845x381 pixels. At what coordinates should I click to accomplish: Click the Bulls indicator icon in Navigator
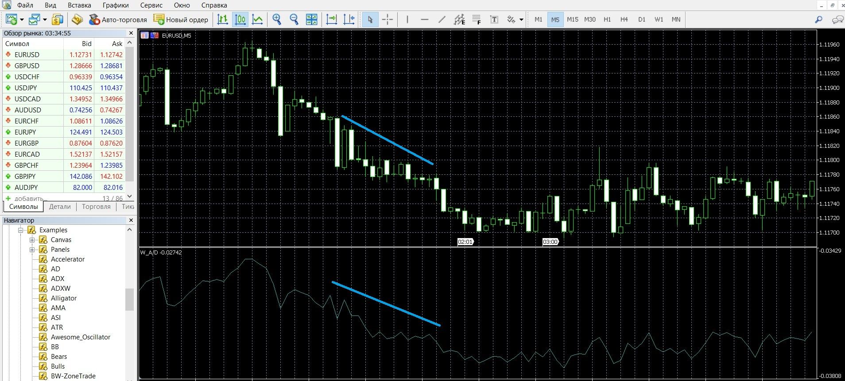tap(43, 366)
